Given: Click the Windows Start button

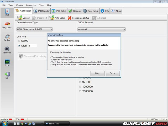Looking at the screenshot, I should (4, 123).
